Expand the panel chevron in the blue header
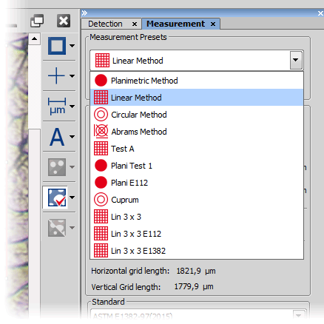This screenshot has height=324, width=324. (x=84, y=13)
